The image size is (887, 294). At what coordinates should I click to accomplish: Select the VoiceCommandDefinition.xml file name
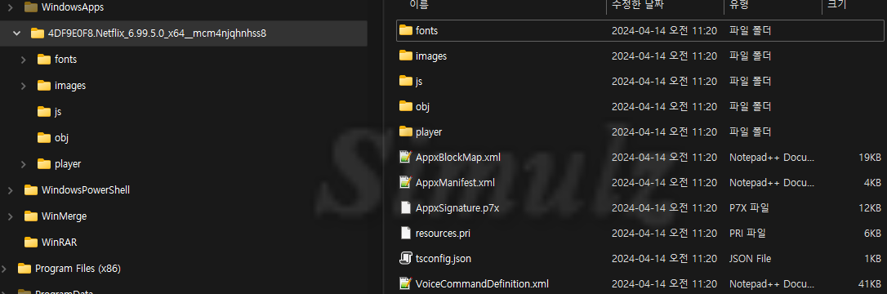click(x=482, y=284)
